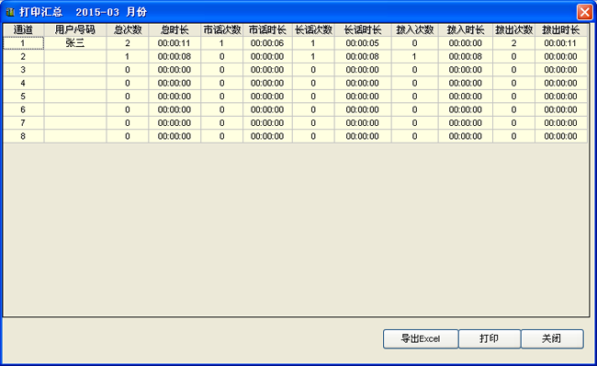Click 拨出次数 value 2 in row 1
597x366 pixels.
click(x=513, y=43)
